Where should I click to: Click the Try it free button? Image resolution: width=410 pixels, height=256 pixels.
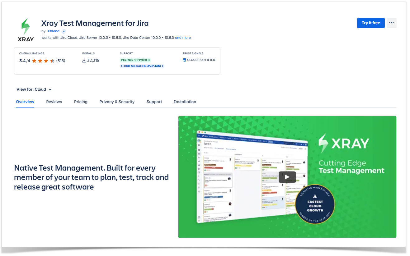click(x=371, y=23)
